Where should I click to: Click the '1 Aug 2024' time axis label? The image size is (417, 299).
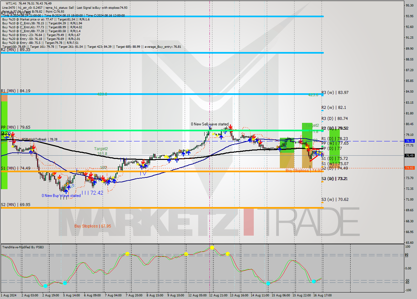point(9,295)
